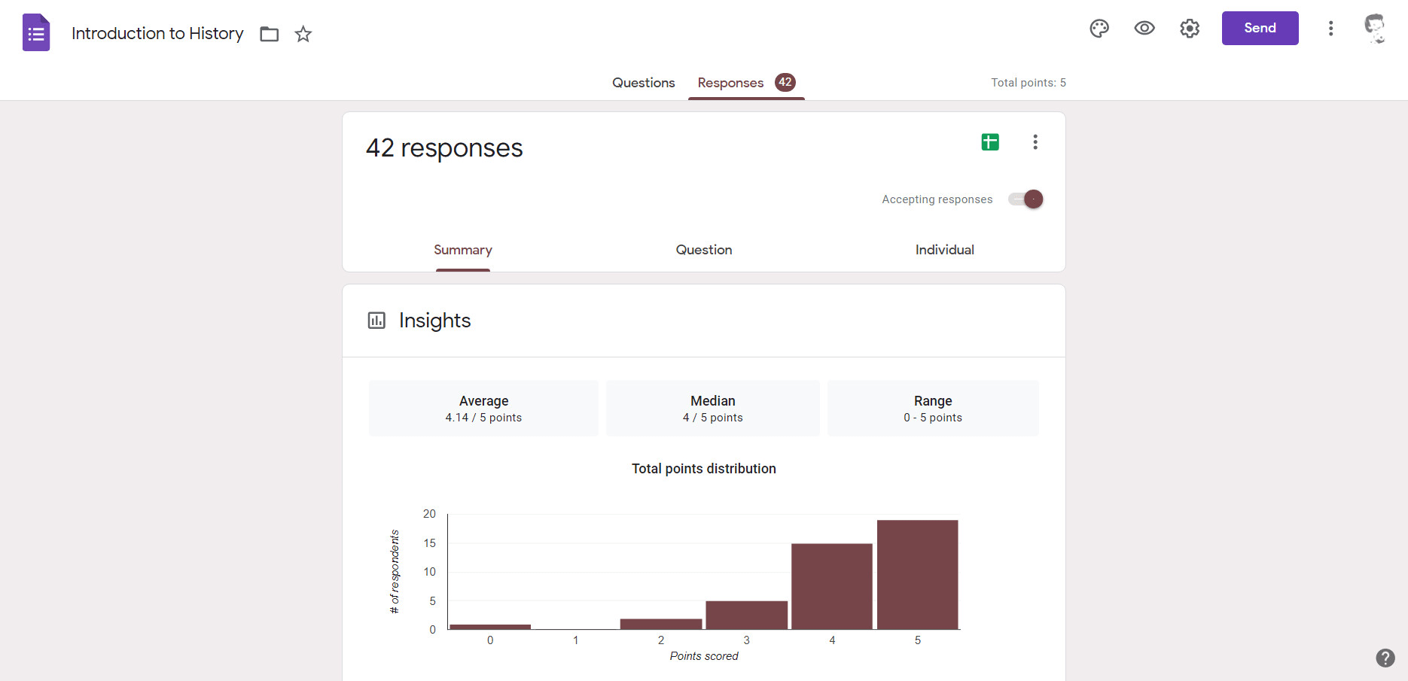Viewport: 1408px width, 681px height.
Task: Open the theme customization palette
Action: click(1099, 28)
